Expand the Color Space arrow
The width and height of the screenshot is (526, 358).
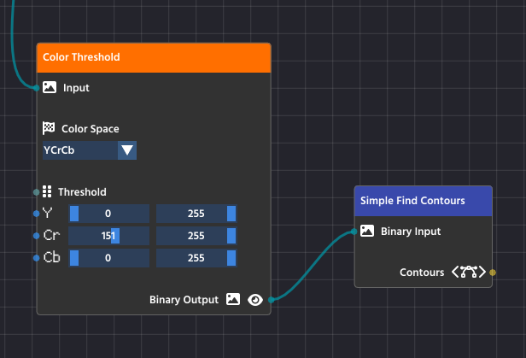(x=127, y=150)
